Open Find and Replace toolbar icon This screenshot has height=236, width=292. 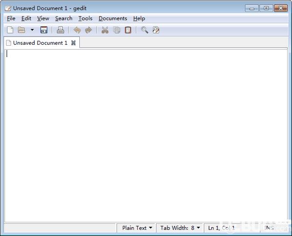pyautogui.click(x=156, y=30)
